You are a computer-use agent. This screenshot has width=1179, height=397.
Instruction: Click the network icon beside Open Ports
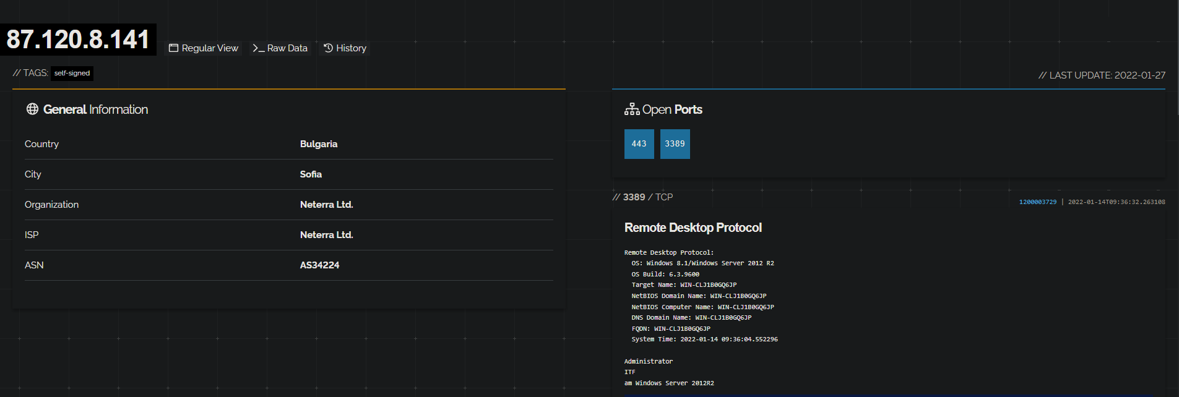(x=632, y=109)
